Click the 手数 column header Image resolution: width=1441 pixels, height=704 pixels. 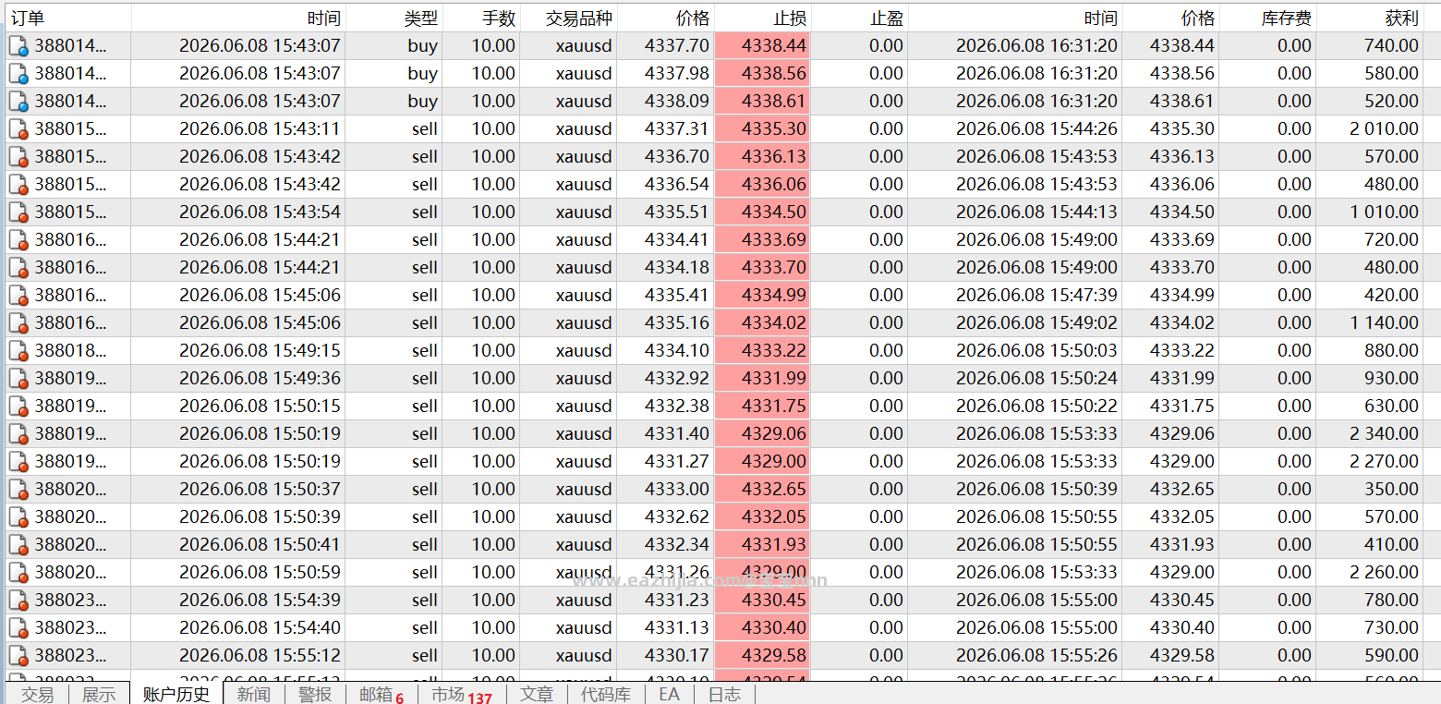coord(480,18)
